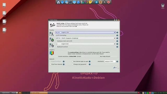Launch the globe web browser in top dock
This screenshot has height=94, width=167.
pyautogui.click(x=62, y=2)
